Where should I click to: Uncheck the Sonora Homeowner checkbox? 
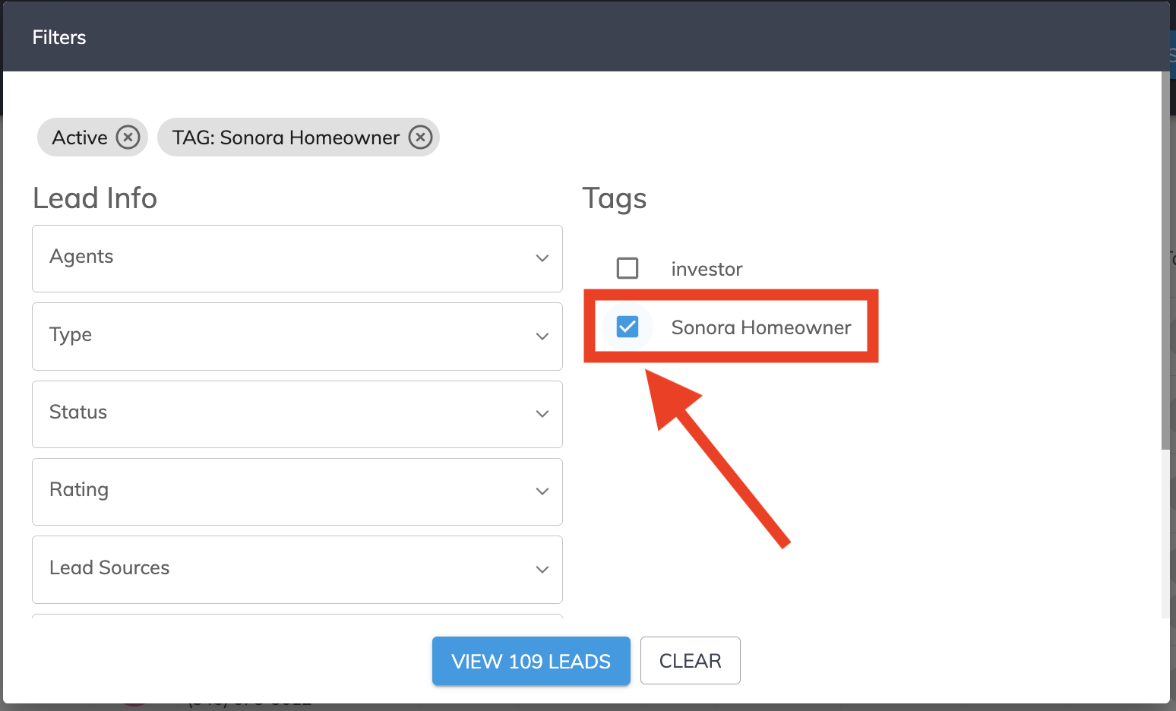pyautogui.click(x=628, y=327)
